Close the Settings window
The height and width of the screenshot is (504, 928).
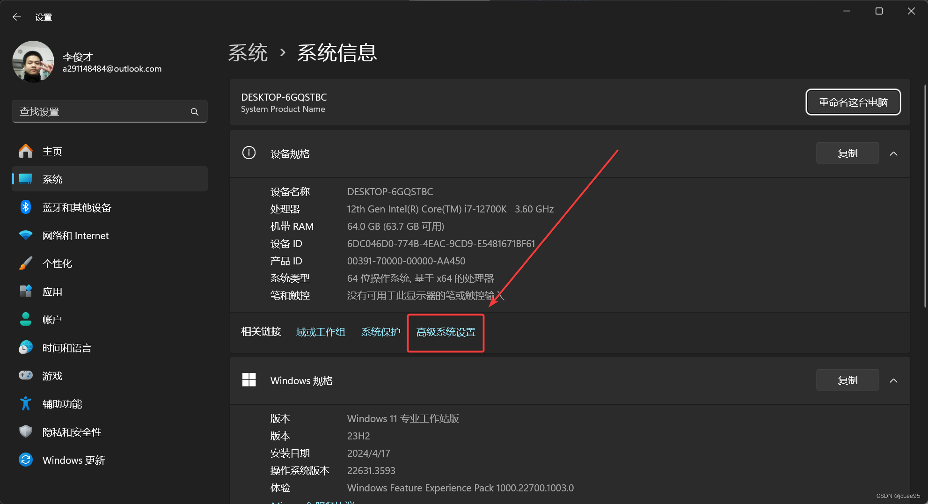[911, 11]
